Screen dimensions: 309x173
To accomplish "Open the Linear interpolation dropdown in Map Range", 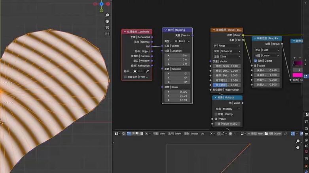I will 267,56.
